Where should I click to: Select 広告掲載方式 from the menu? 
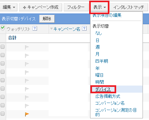(108, 96)
